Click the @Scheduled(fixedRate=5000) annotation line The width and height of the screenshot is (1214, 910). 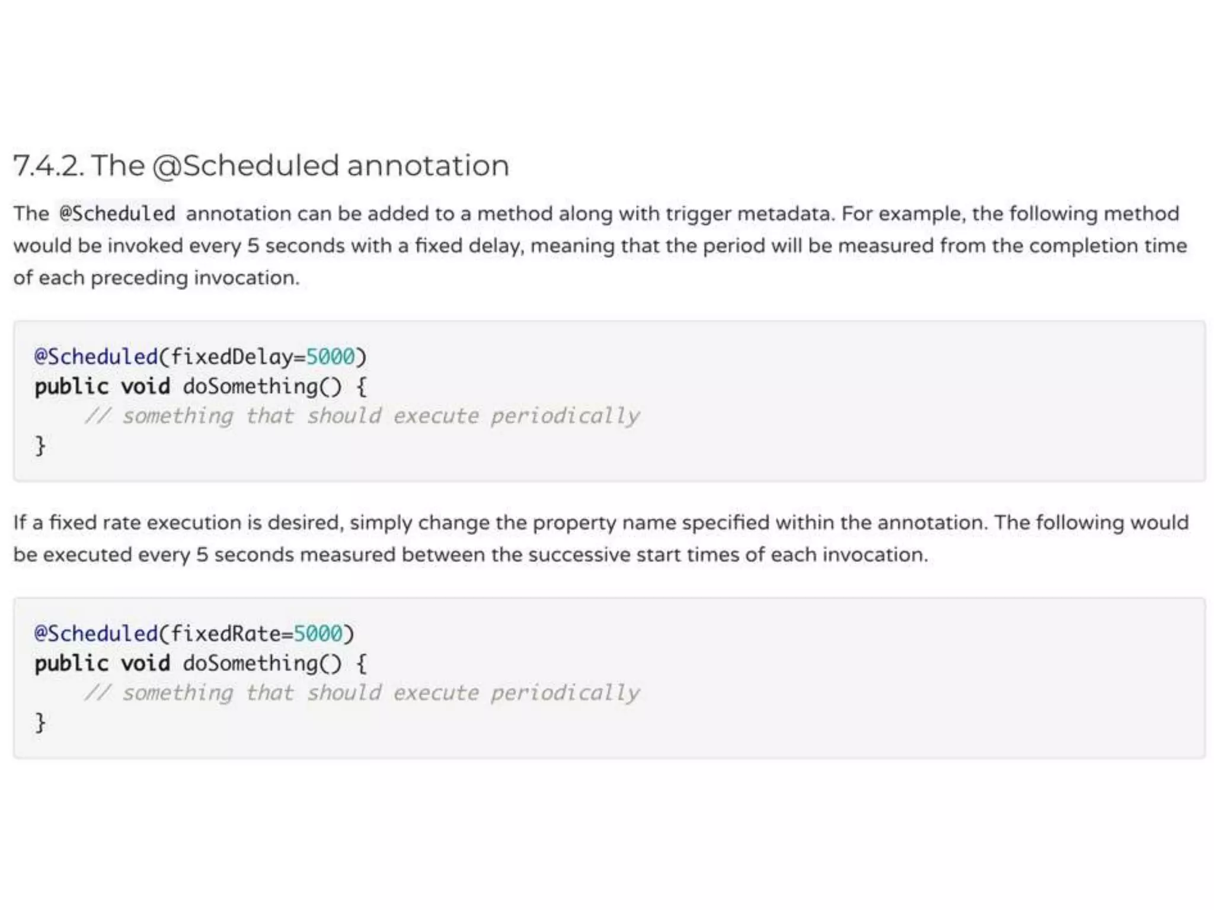194,634
